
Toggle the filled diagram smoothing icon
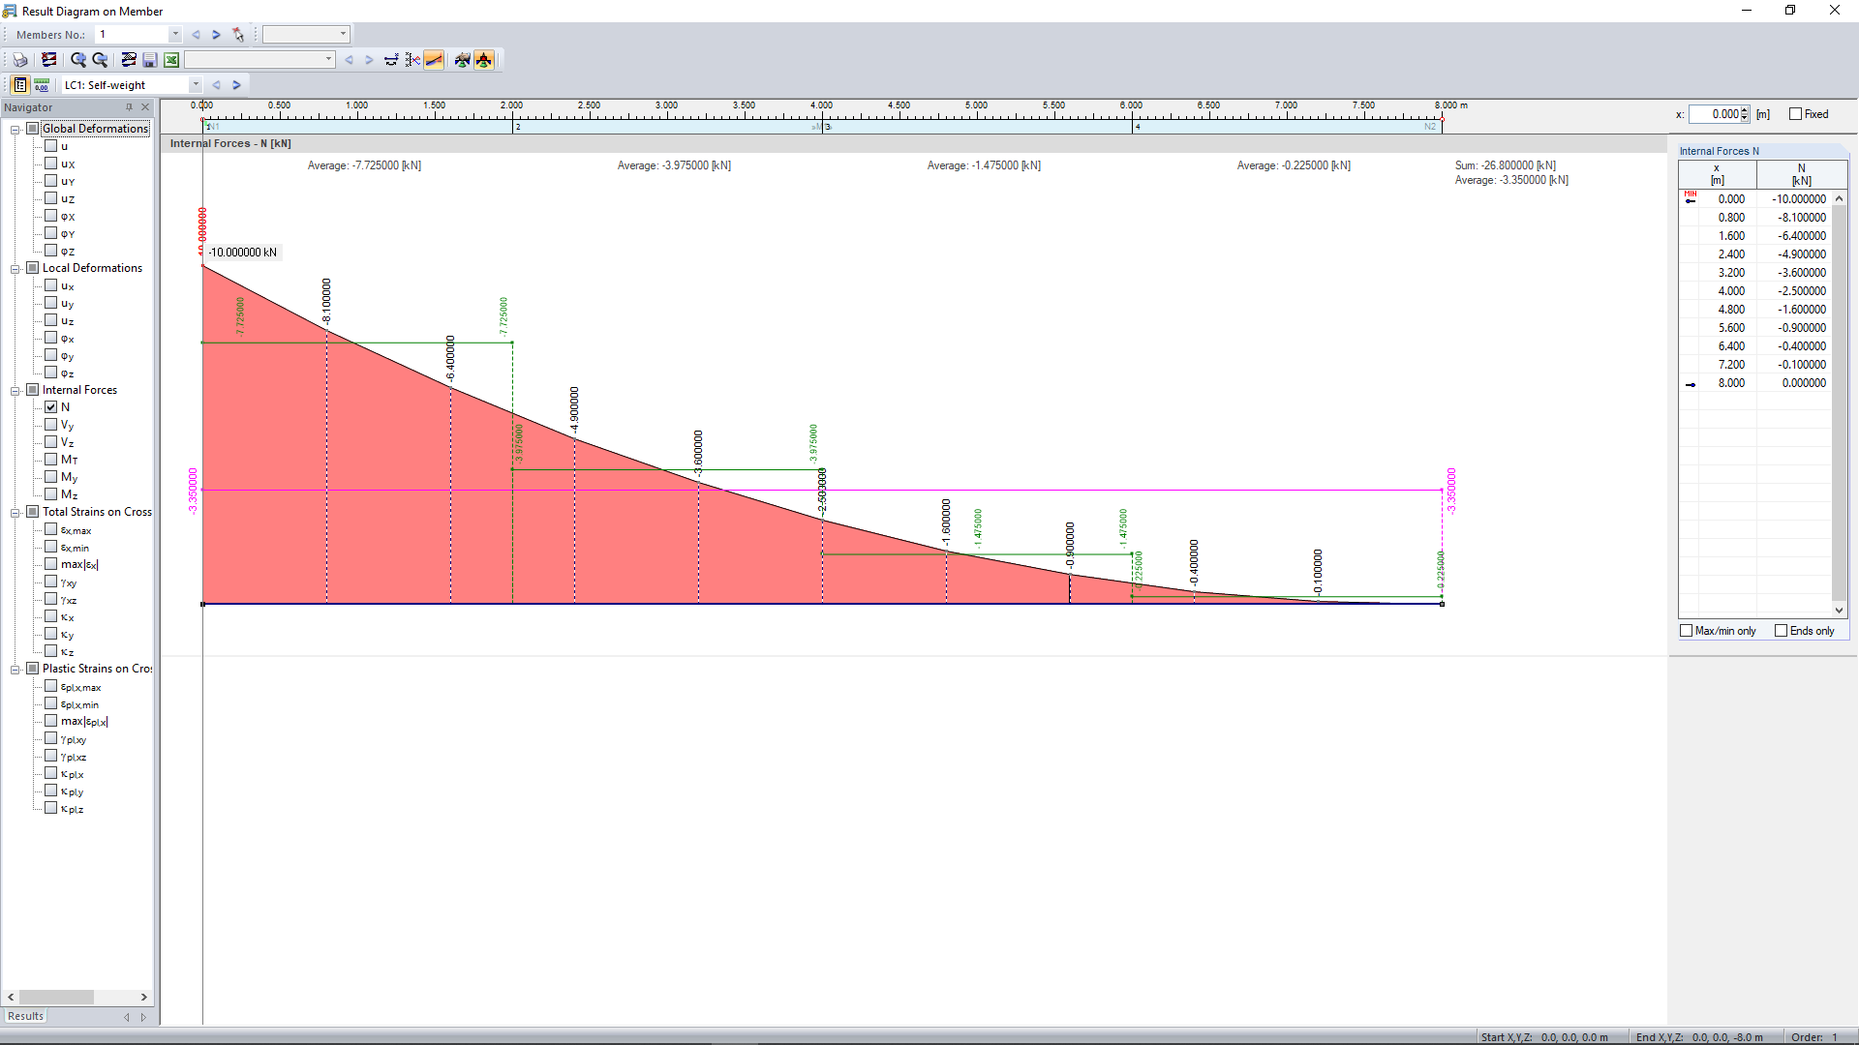click(x=434, y=60)
